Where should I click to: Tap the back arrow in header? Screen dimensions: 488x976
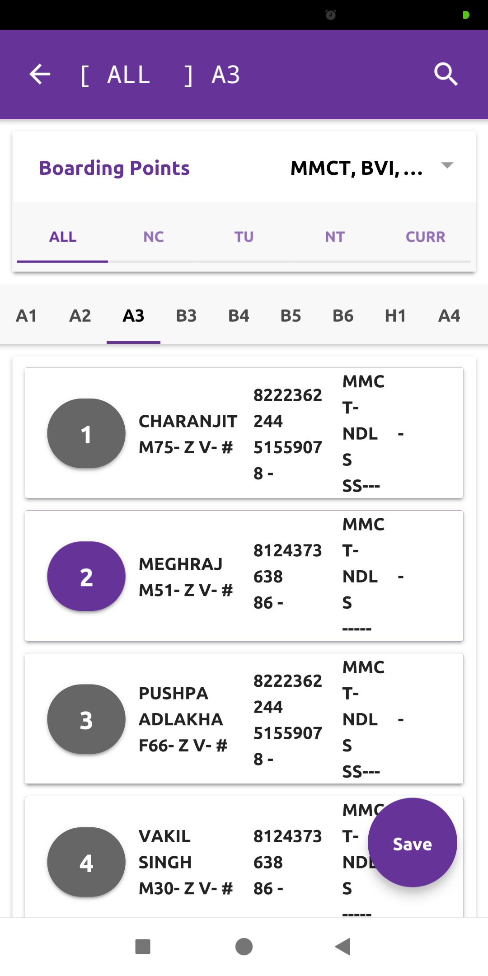click(40, 75)
